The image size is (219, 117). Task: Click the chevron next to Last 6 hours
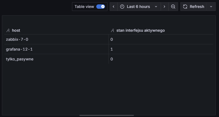click(156, 7)
